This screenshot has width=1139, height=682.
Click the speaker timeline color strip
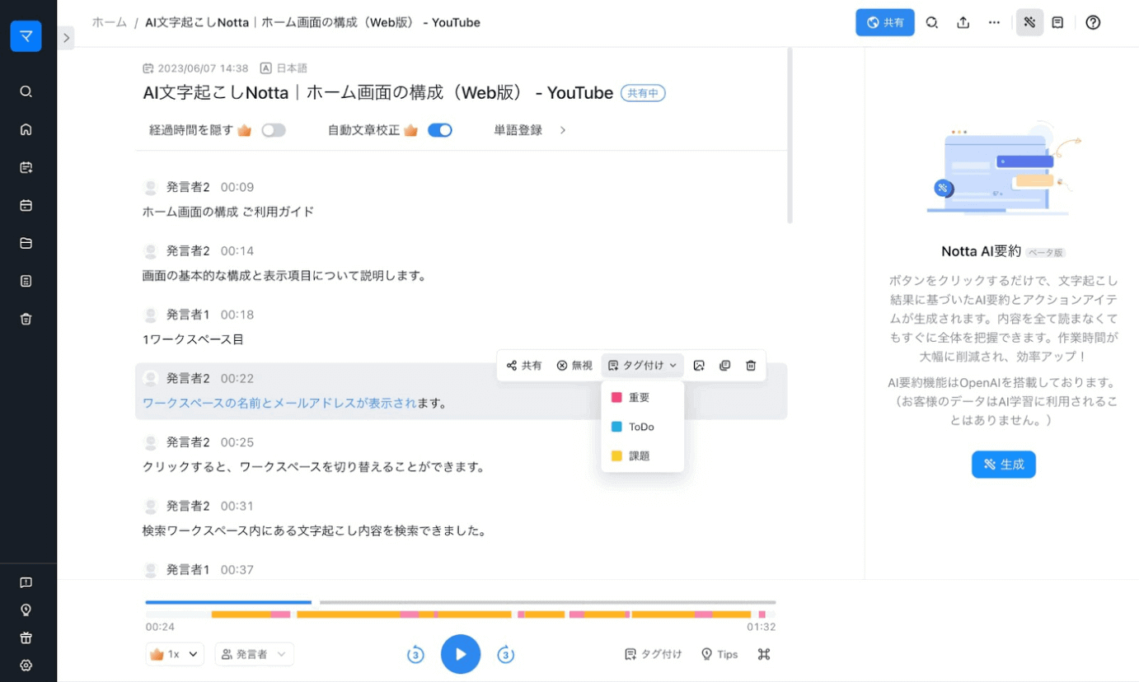(461, 614)
